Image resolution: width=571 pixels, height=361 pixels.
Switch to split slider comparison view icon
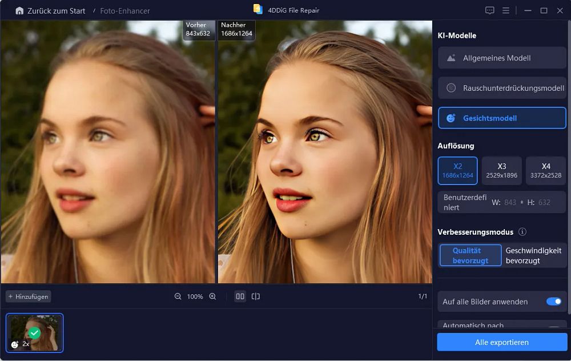click(x=256, y=296)
